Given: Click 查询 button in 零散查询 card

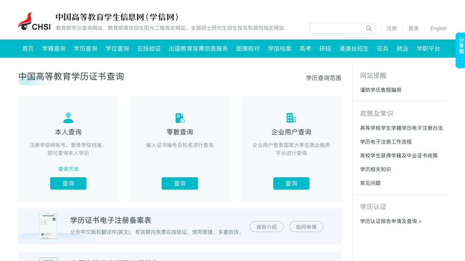Looking at the screenshot, I should tap(180, 183).
